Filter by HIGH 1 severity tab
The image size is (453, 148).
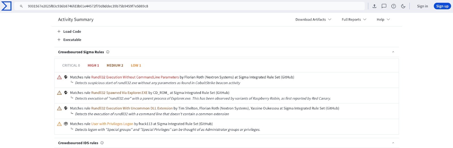pyautogui.click(x=93, y=65)
